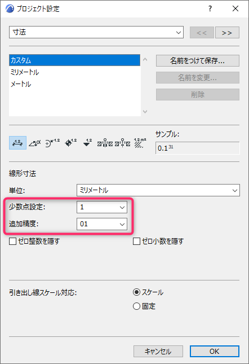This screenshot has width=249, height=364.
Task: Click the 名前をつけて保存... button
Action: click(198, 60)
